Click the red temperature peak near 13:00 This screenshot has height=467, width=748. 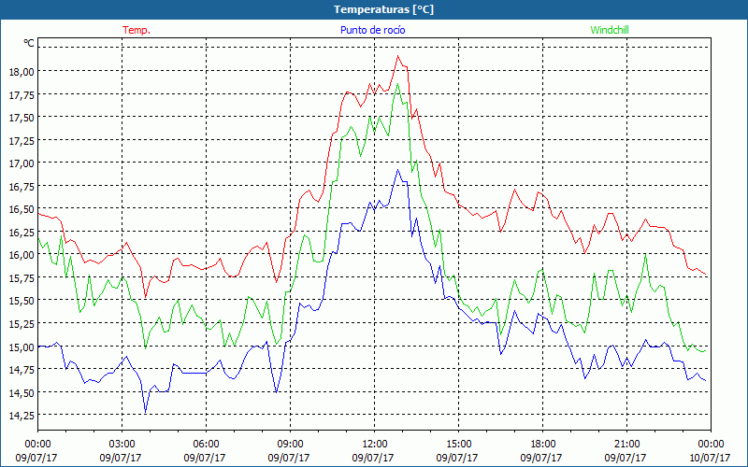[397, 56]
